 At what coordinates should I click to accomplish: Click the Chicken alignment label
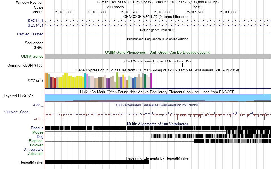37,145
